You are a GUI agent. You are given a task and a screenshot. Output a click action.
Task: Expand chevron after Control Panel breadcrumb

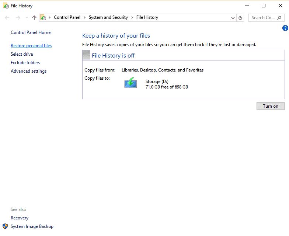click(x=85, y=18)
